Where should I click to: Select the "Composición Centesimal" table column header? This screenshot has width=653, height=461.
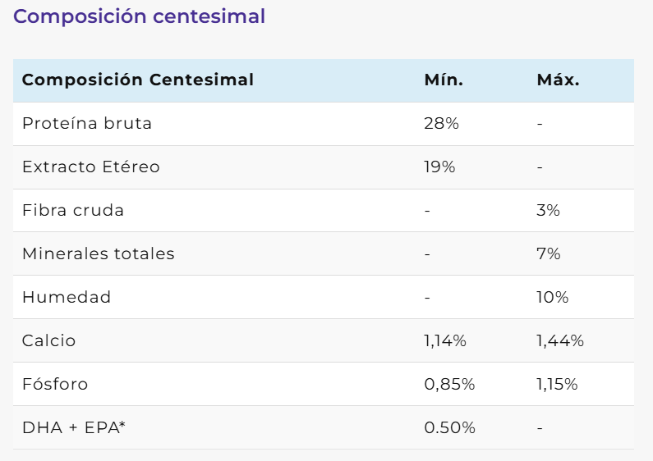(137, 80)
